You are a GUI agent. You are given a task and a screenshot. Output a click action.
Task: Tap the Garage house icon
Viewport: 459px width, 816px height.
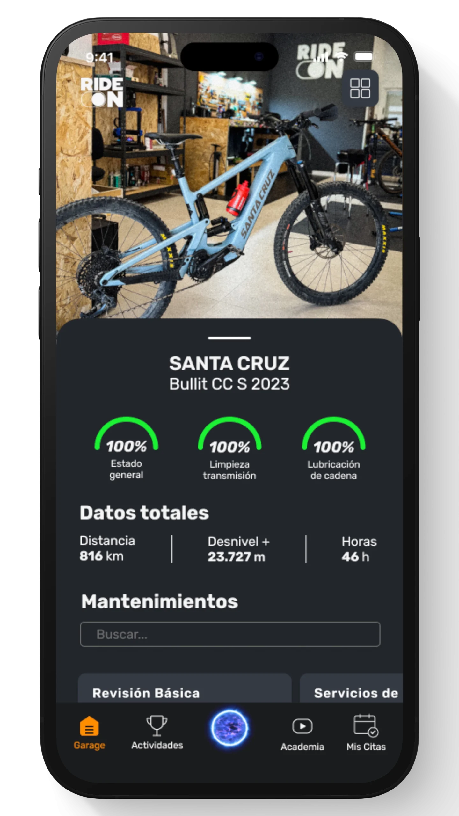[x=89, y=726]
